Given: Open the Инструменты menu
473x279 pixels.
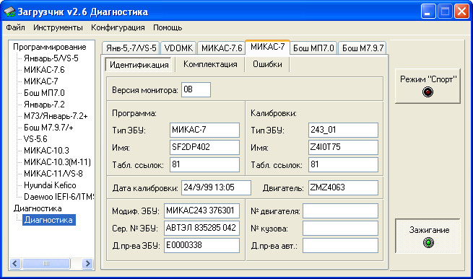Looking at the screenshot, I should point(58,27).
